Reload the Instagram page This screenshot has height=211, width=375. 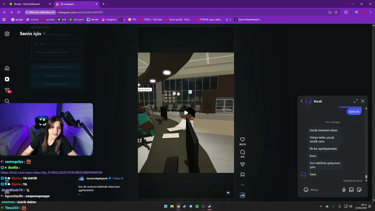pos(18,12)
